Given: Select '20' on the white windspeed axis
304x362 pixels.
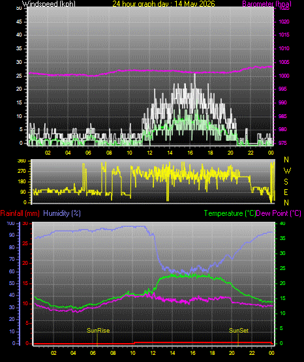Looking at the screenshot, I should [19, 89].
